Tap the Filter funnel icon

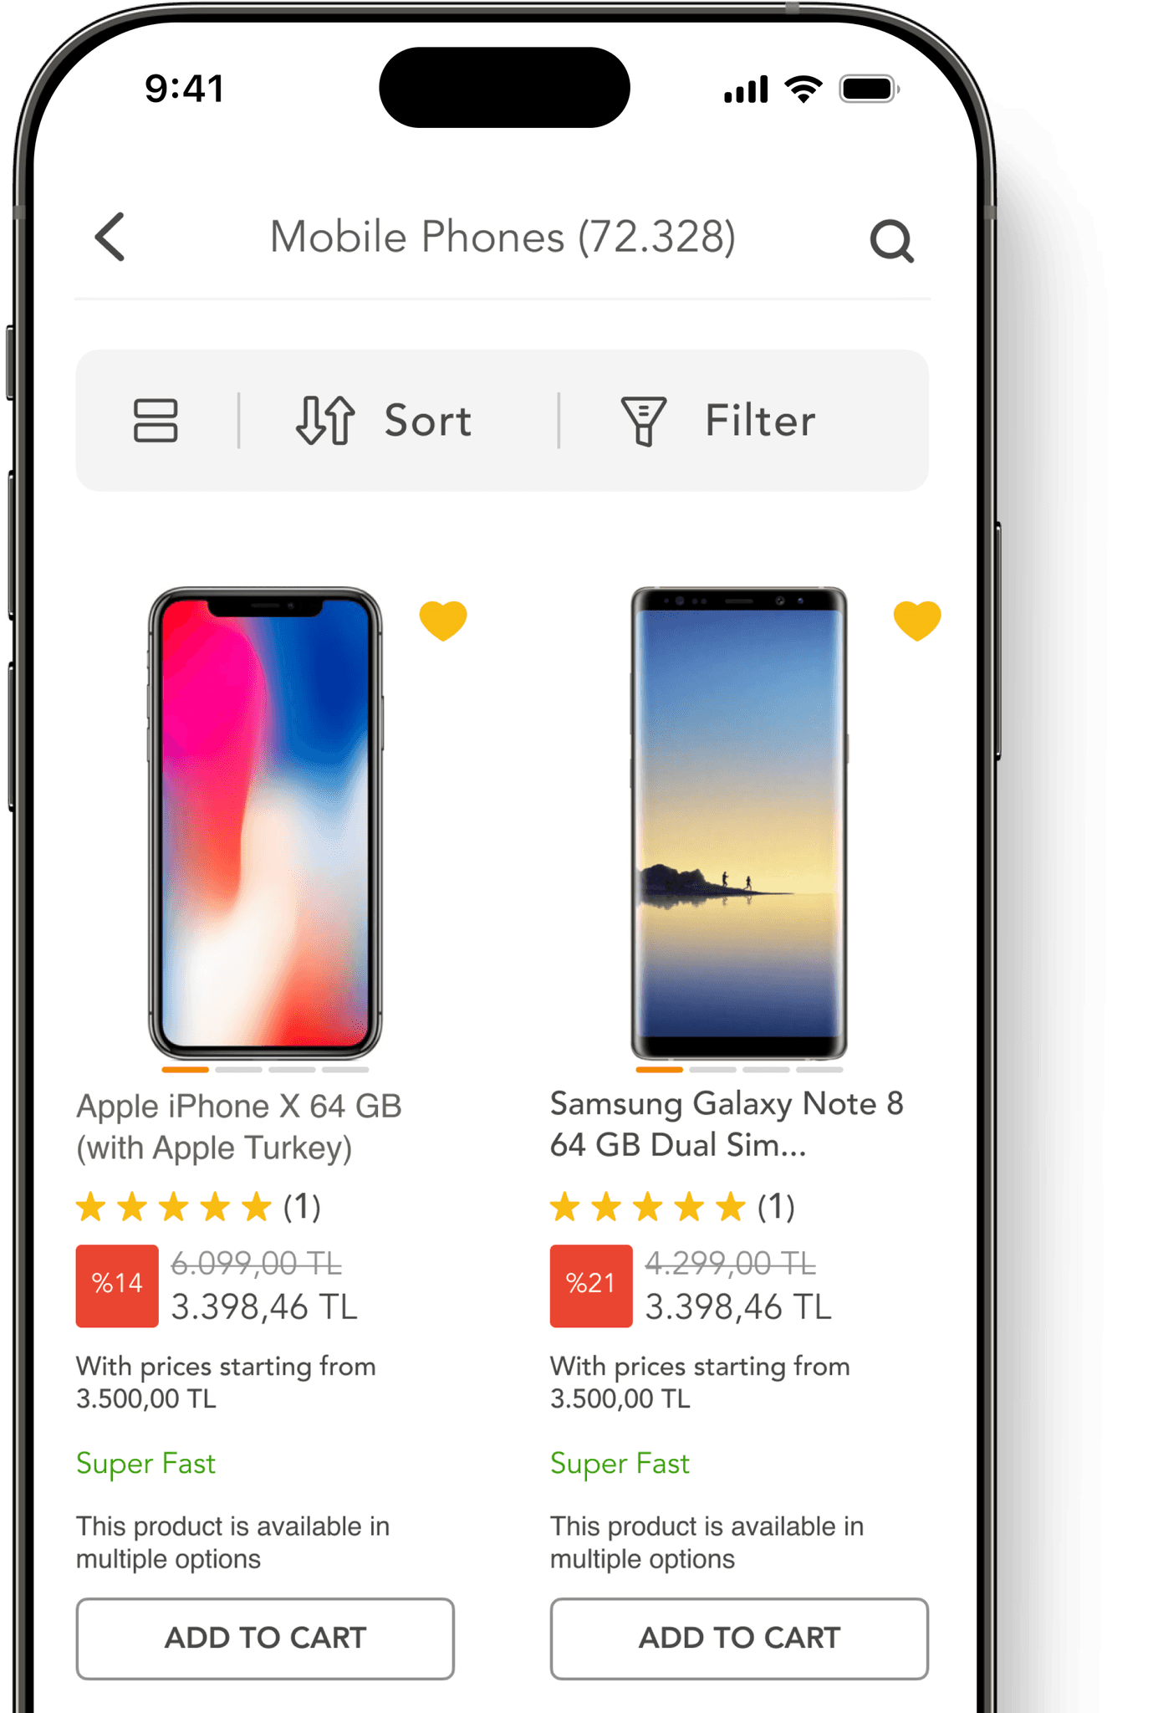click(x=643, y=421)
